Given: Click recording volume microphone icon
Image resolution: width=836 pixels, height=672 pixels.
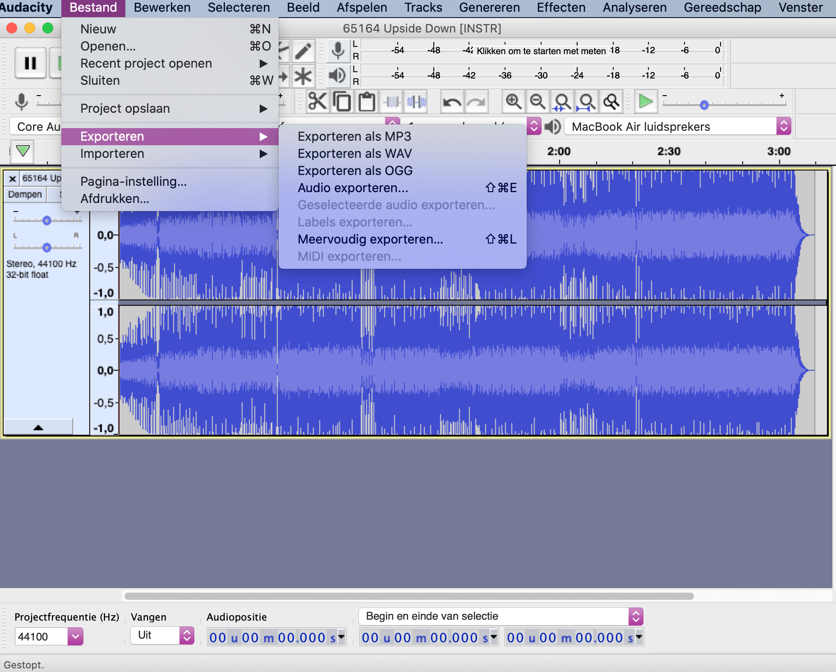Looking at the screenshot, I should [21, 101].
